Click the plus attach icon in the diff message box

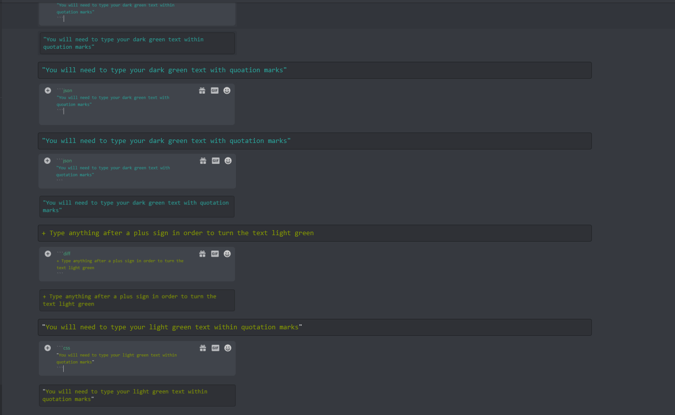click(48, 254)
